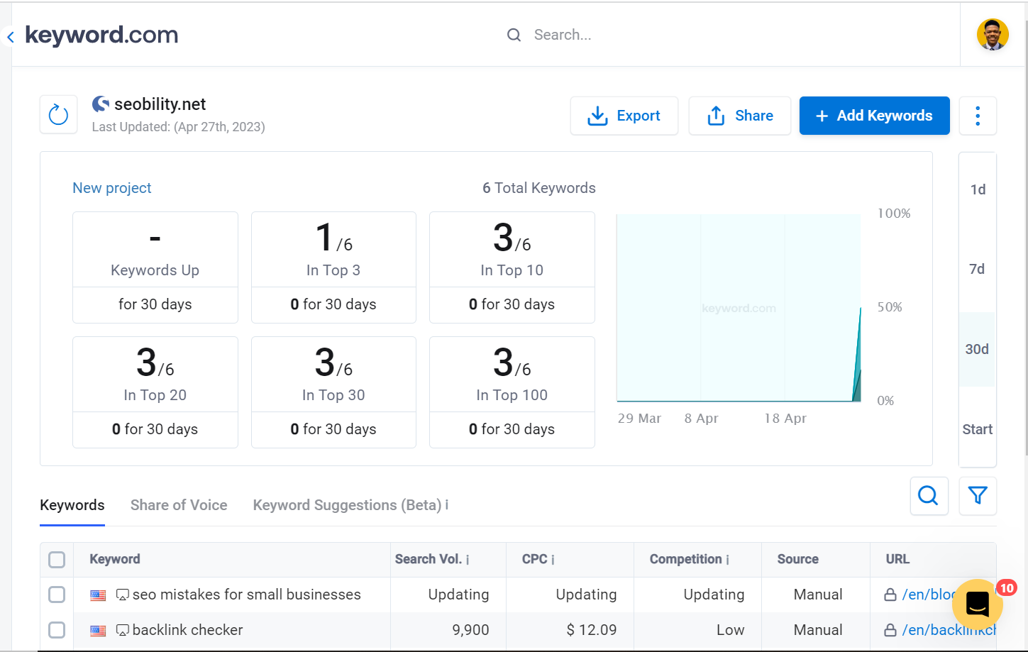Viewport: 1028px width, 652px height.
Task: Open the New project link
Action: [111, 187]
